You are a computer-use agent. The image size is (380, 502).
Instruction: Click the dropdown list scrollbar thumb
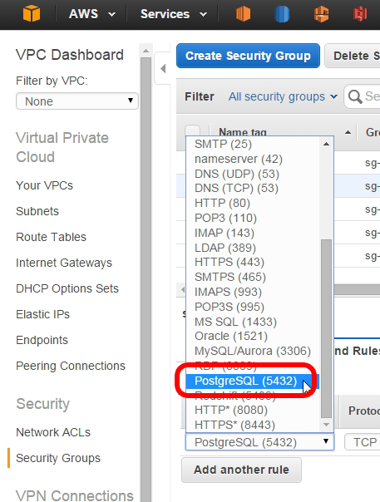[326, 328]
